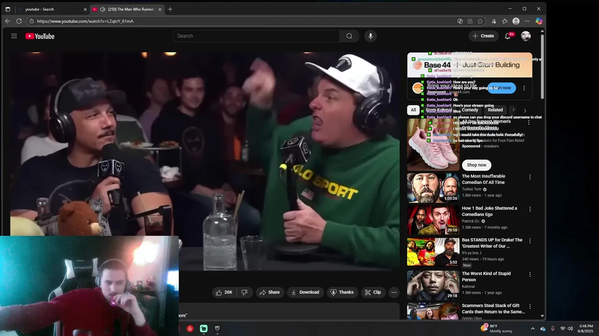Mute tab via speaker icon on YouTube tab
The image size is (599, 336).
pos(102,9)
